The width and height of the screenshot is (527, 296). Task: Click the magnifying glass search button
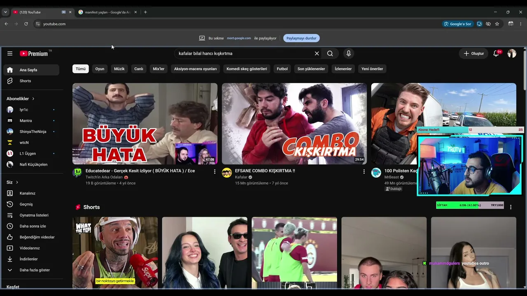point(330,53)
